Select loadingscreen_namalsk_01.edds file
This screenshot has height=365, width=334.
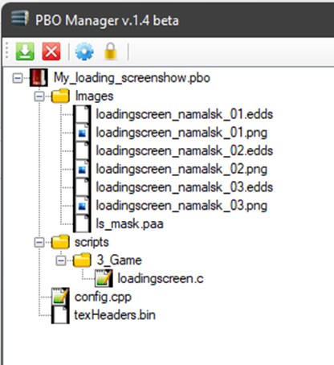tap(185, 114)
